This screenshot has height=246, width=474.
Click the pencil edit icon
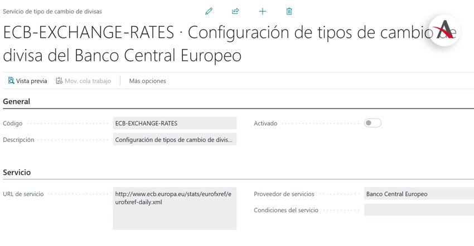point(209,12)
